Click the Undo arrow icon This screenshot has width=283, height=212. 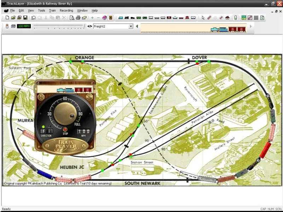click(x=33, y=18)
